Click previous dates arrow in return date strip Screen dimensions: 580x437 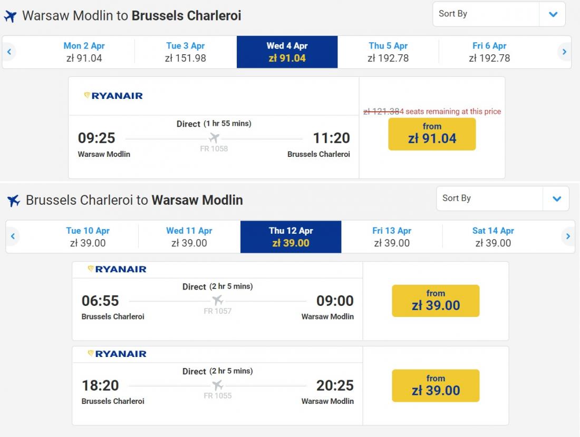point(13,236)
